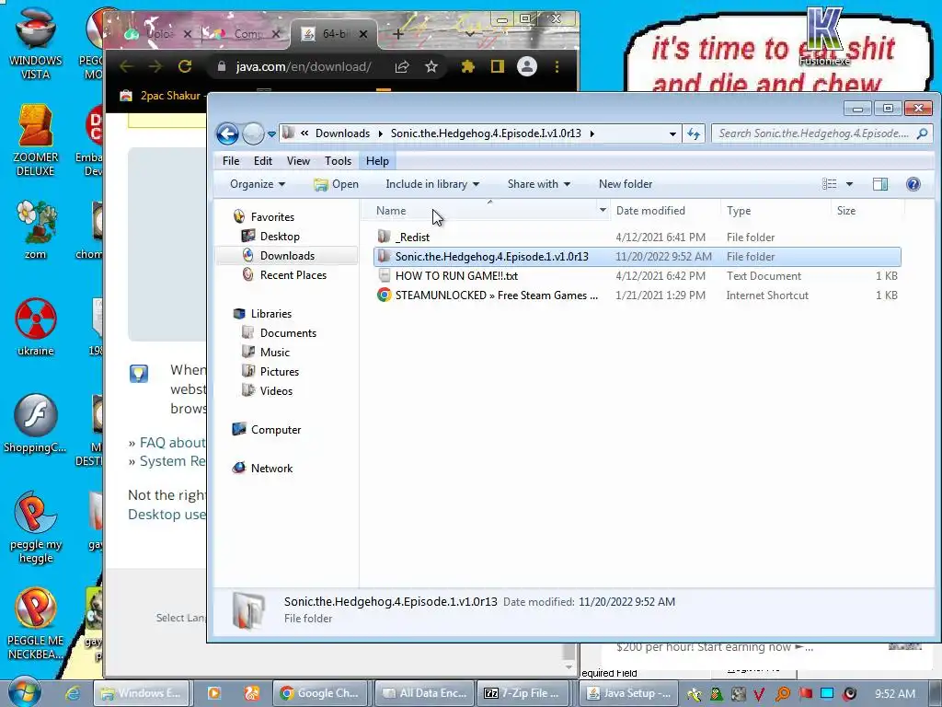Open recent locations arrow beside forward button
The image size is (942, 707).
tap(271, 134)
